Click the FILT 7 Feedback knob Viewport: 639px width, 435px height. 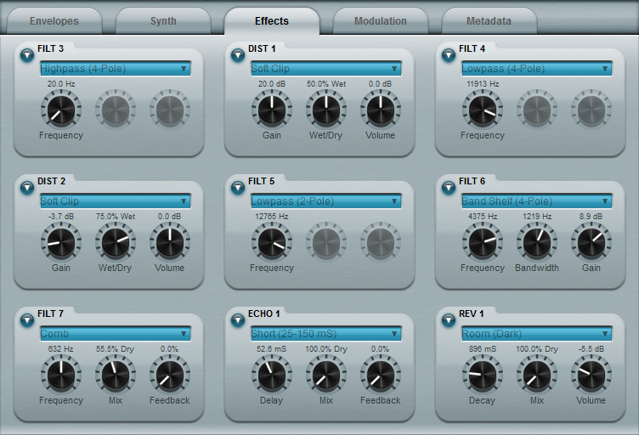[170, 375]
